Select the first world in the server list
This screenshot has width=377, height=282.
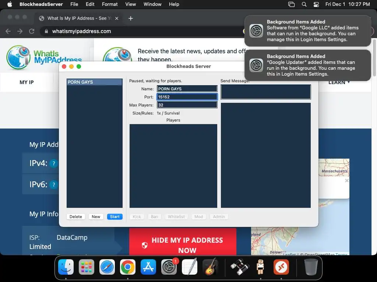pos(95,82)
